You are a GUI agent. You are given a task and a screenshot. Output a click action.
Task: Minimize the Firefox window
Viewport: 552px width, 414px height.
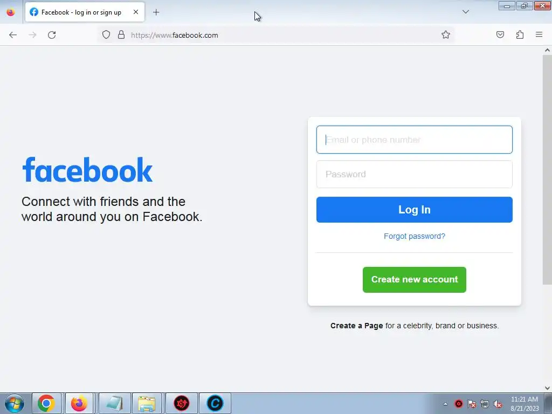pyautogui.click(x=507, y=5)
